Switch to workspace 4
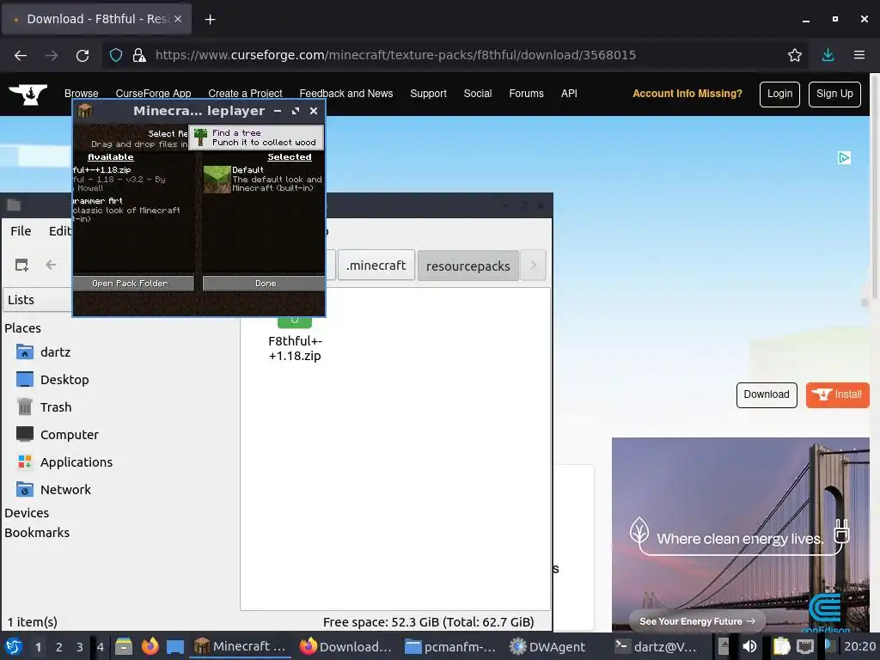Image resolution: width=880 pixels, height=660 pixels. [x=101, y=647]
